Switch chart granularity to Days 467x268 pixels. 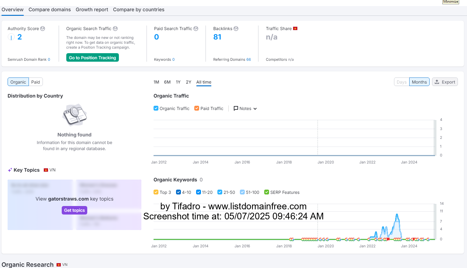pos(402,82)
